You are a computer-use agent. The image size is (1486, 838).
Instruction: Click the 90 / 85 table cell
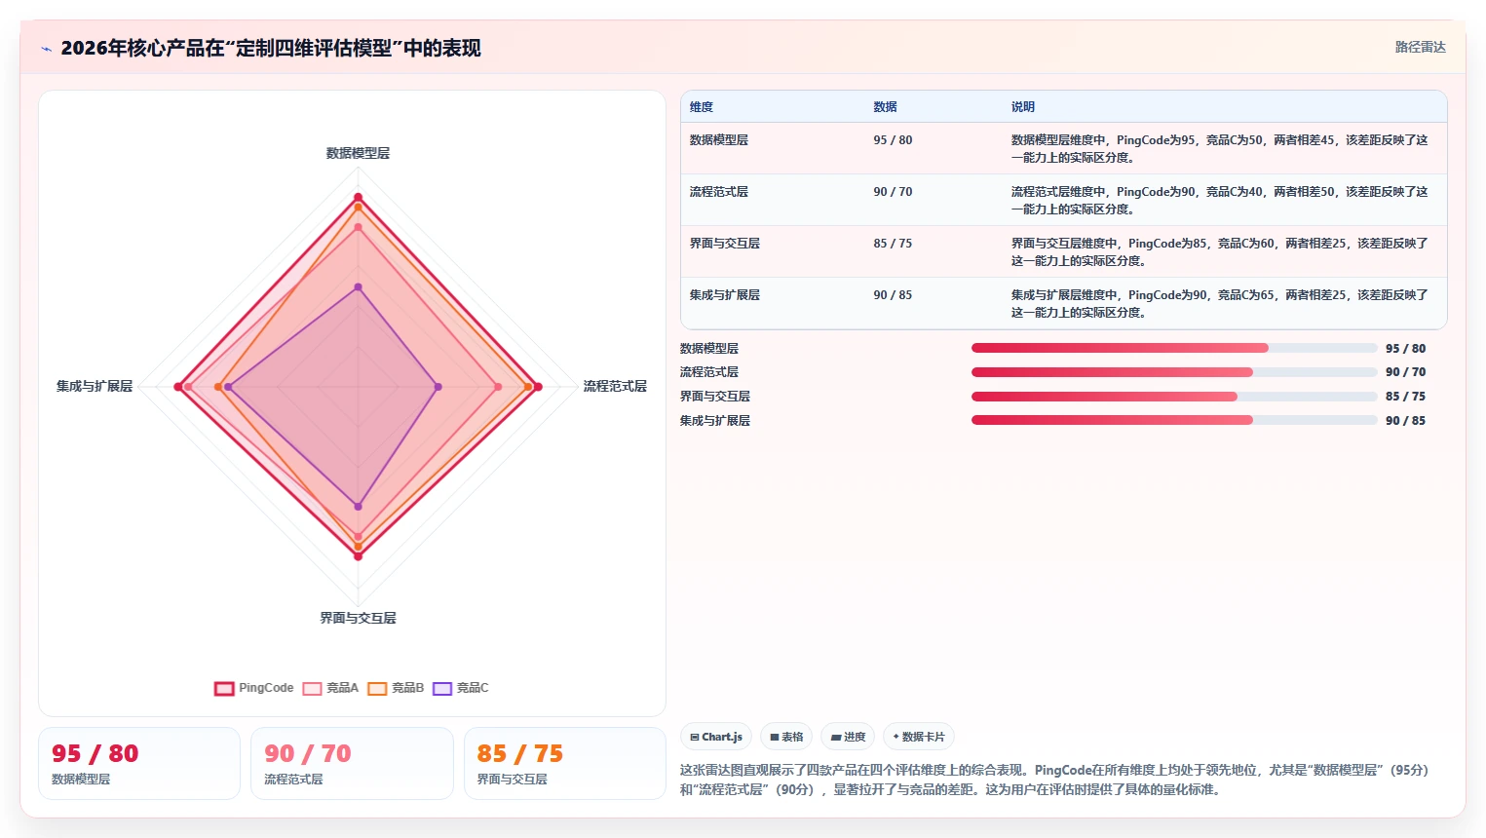pos(893,295)
